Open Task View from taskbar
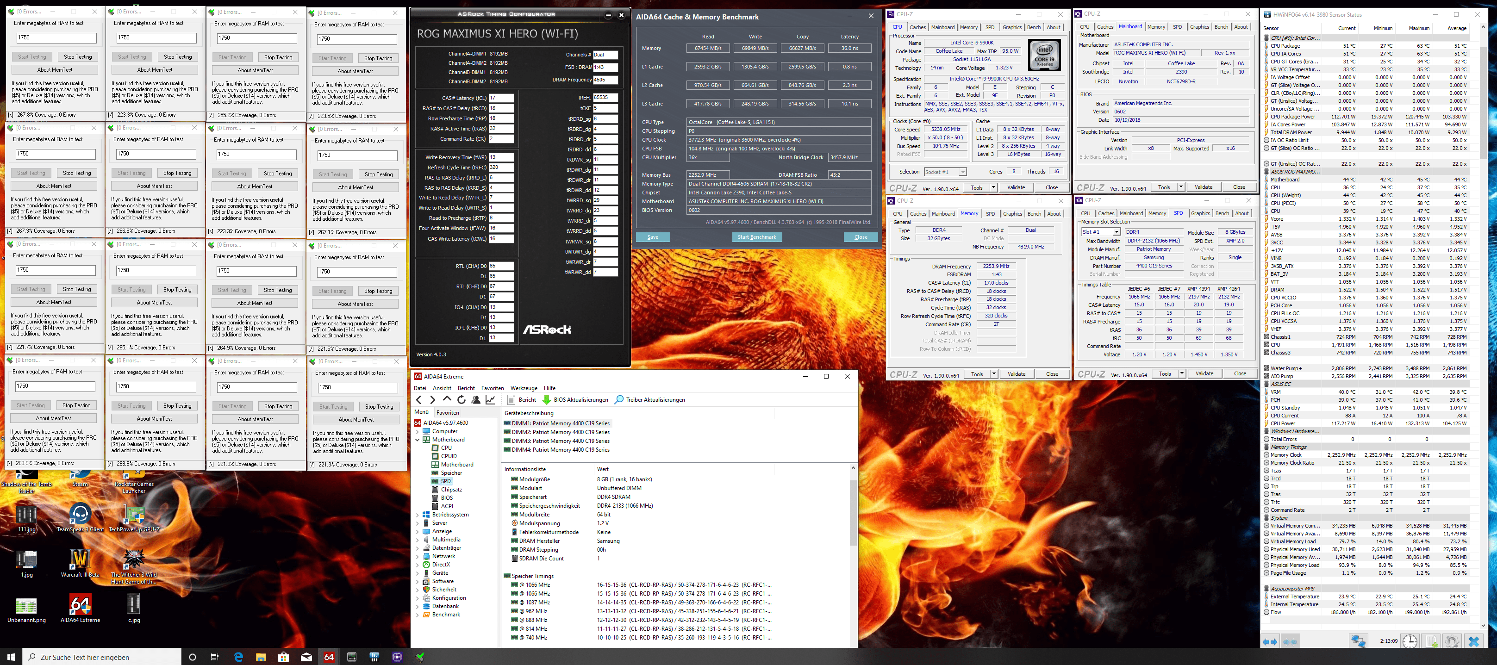 pos(215,657)
